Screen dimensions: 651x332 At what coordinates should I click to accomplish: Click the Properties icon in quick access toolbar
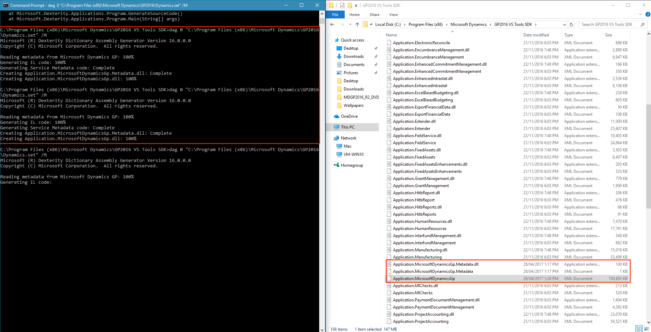[342, 5]
